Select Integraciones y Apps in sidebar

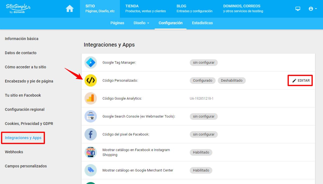click(23, 138)
